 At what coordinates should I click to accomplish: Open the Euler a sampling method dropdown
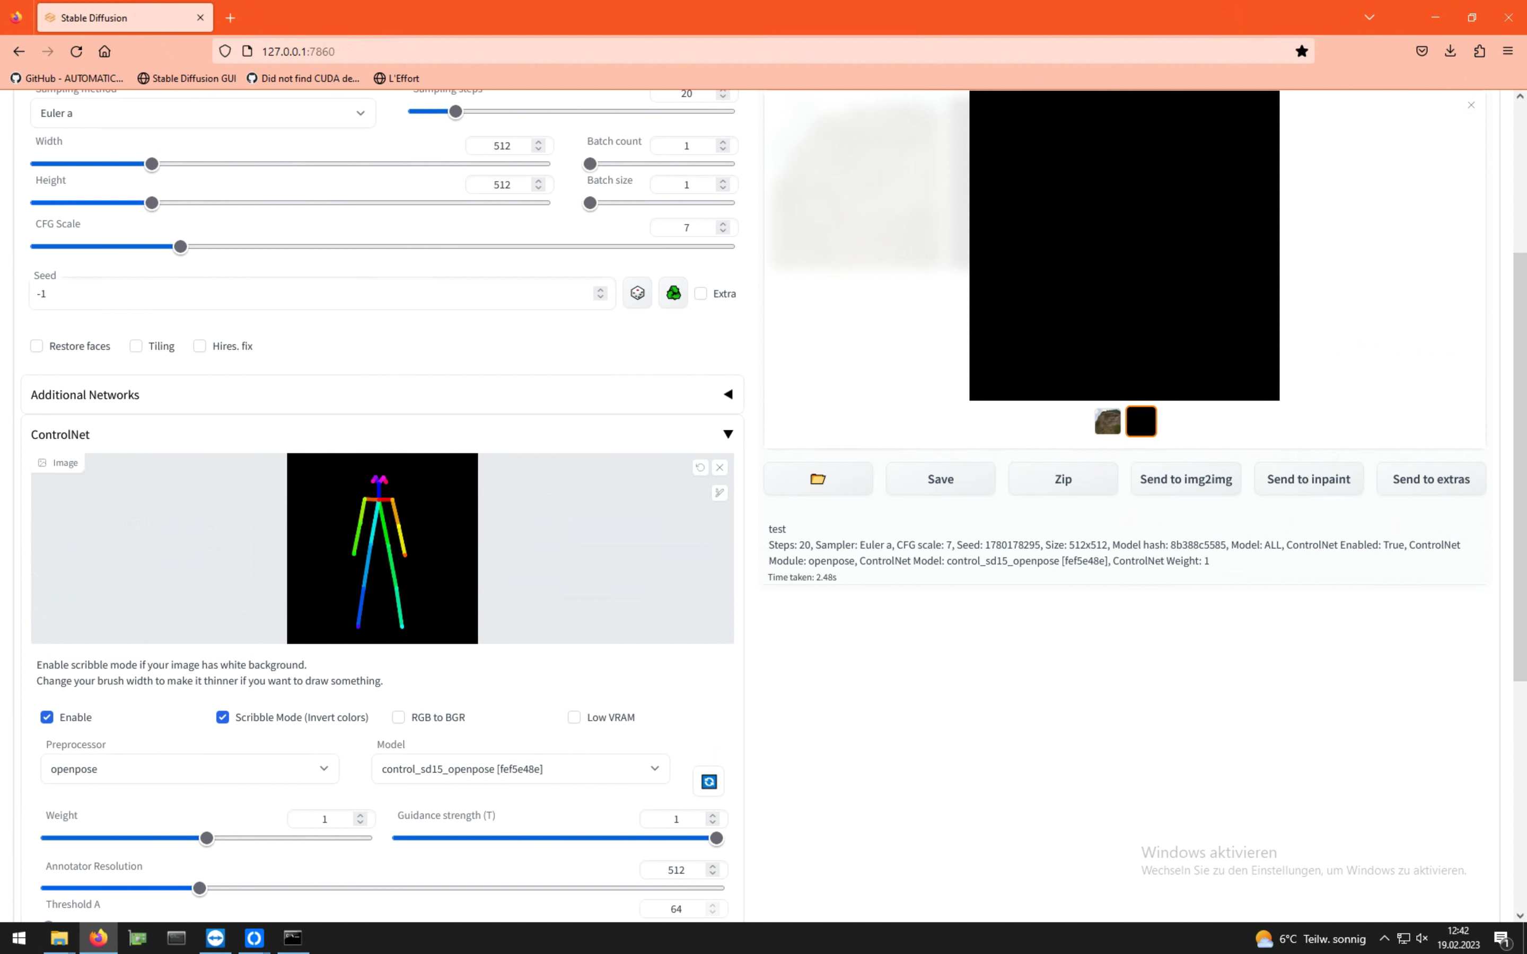pyautogui.click(x=203, y=113)
